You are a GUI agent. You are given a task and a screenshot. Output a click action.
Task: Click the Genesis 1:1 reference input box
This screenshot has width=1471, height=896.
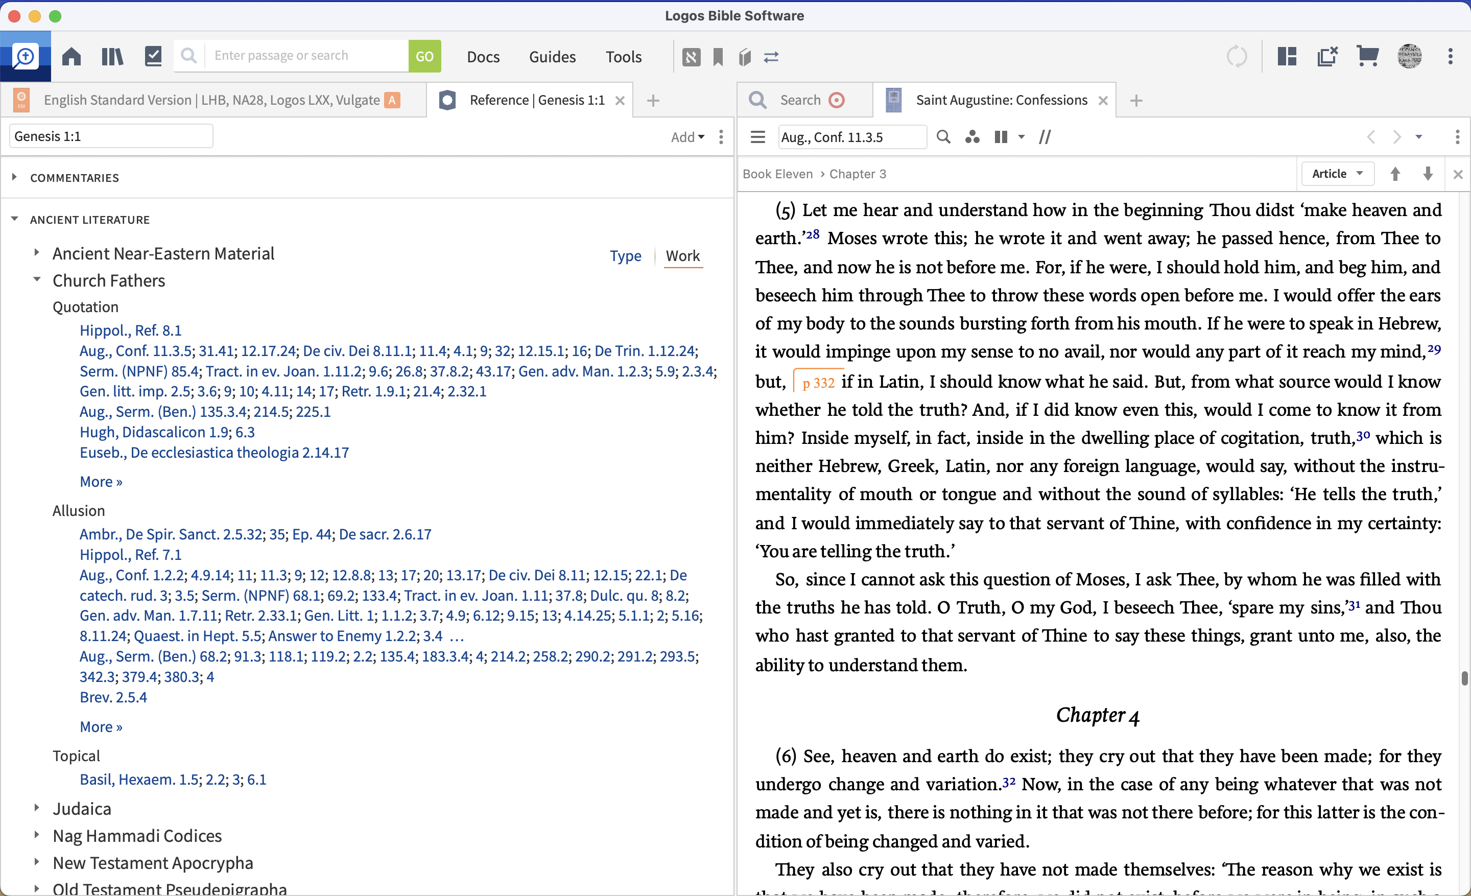click(110, 136)
